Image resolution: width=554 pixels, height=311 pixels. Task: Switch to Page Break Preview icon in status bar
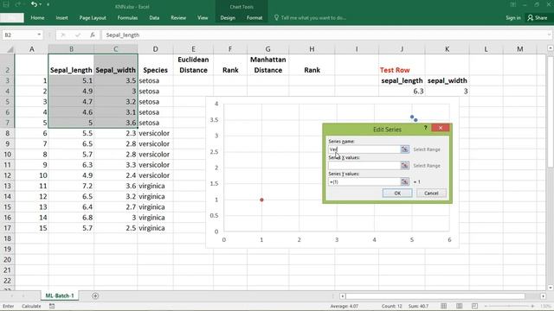tap(474, 306)
